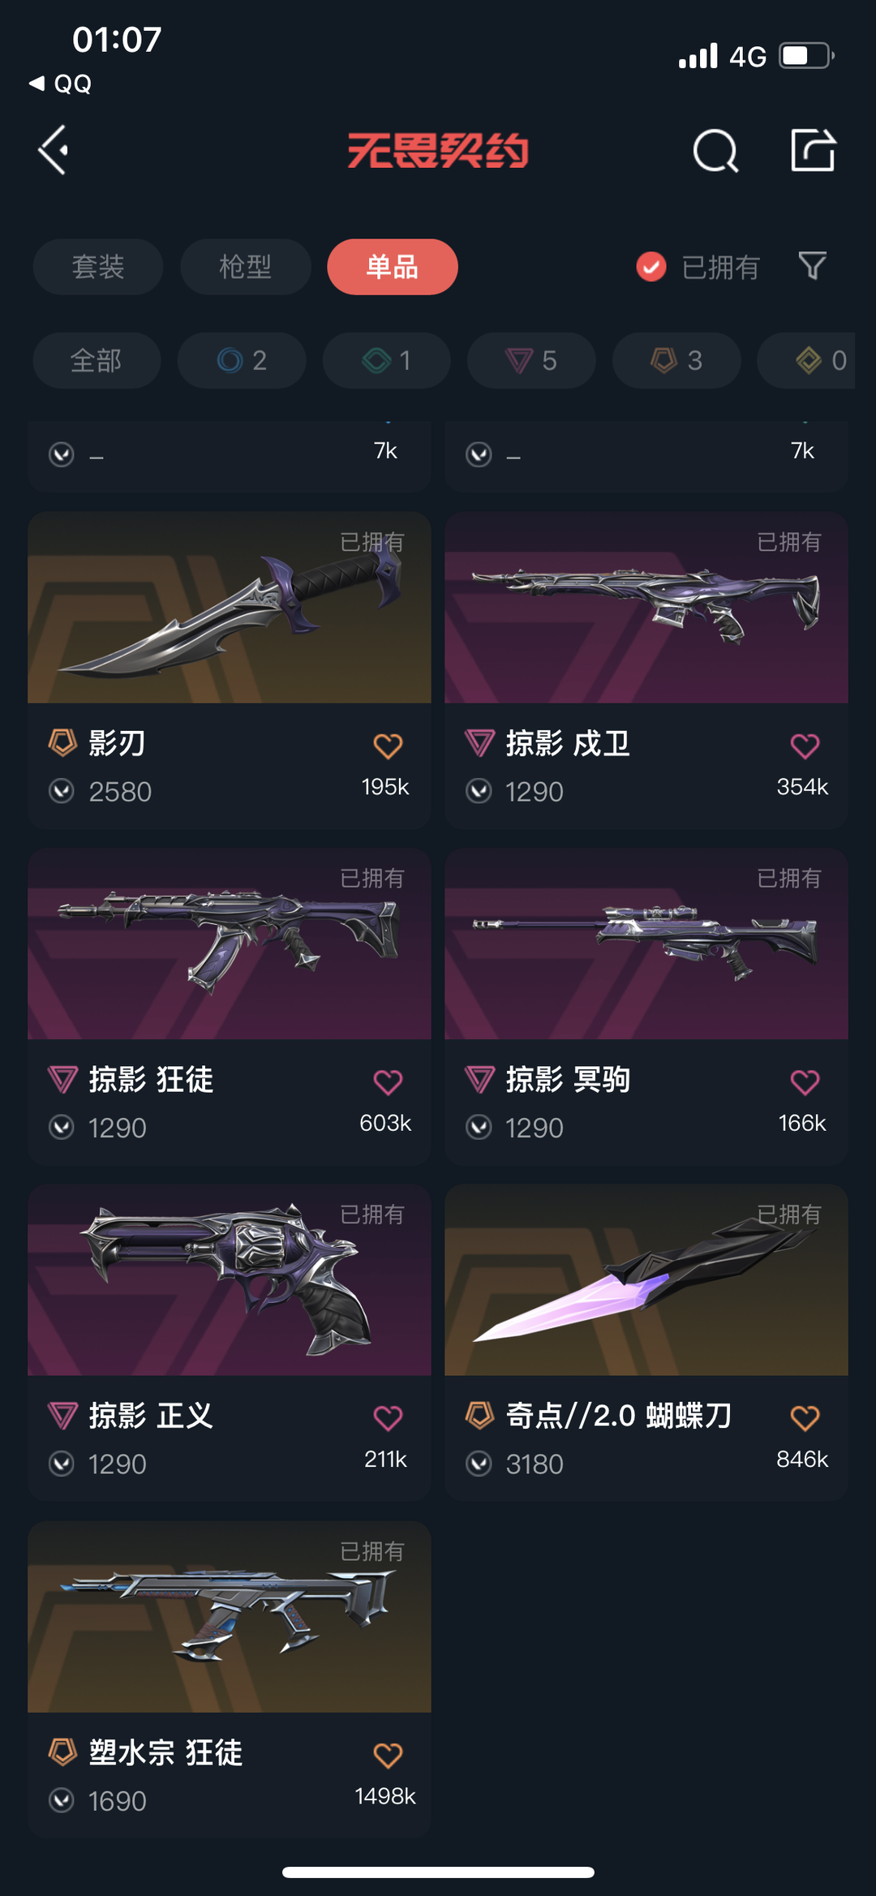Favorite the 影刃 knife with heart icon
This screenshot has width=876, height=1896.
(388, 746)
